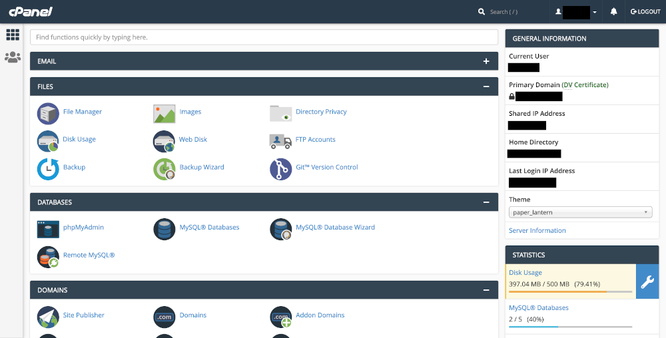Click the MySQL Databases usage progress bar

(x=571, y=327)
